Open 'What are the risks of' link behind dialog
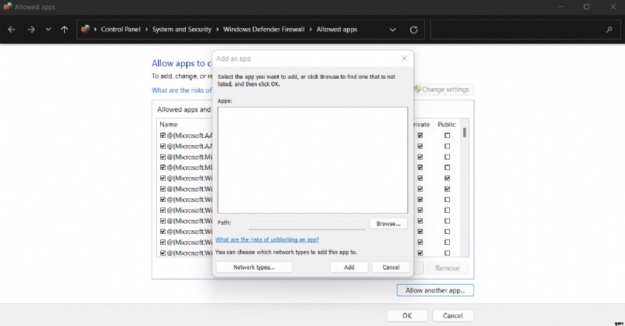Viewport: 625px width, 326px height. [182, 90]
